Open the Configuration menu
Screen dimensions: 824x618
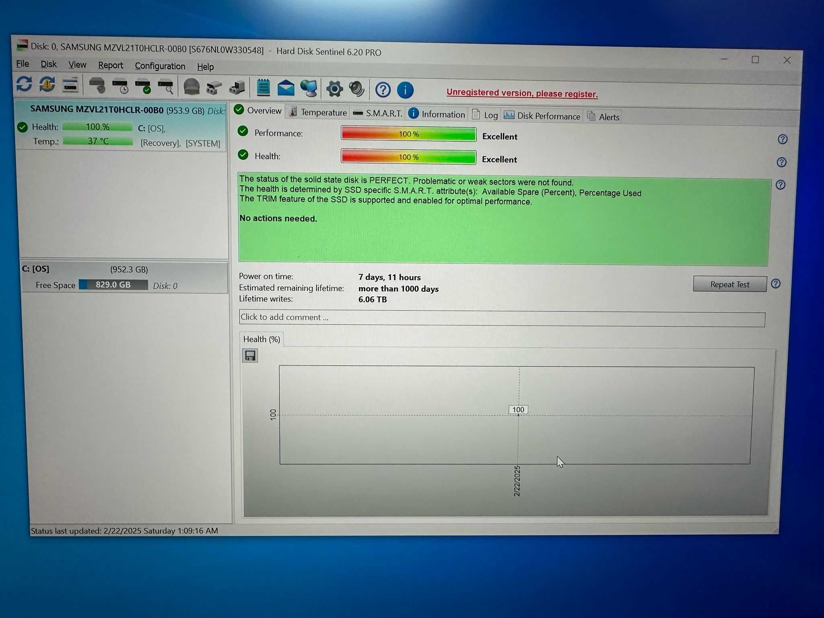pos(160,66)
